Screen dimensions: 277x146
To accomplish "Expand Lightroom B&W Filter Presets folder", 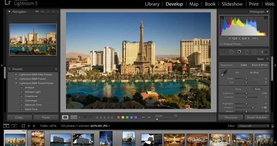I will [x=16, y=74].
